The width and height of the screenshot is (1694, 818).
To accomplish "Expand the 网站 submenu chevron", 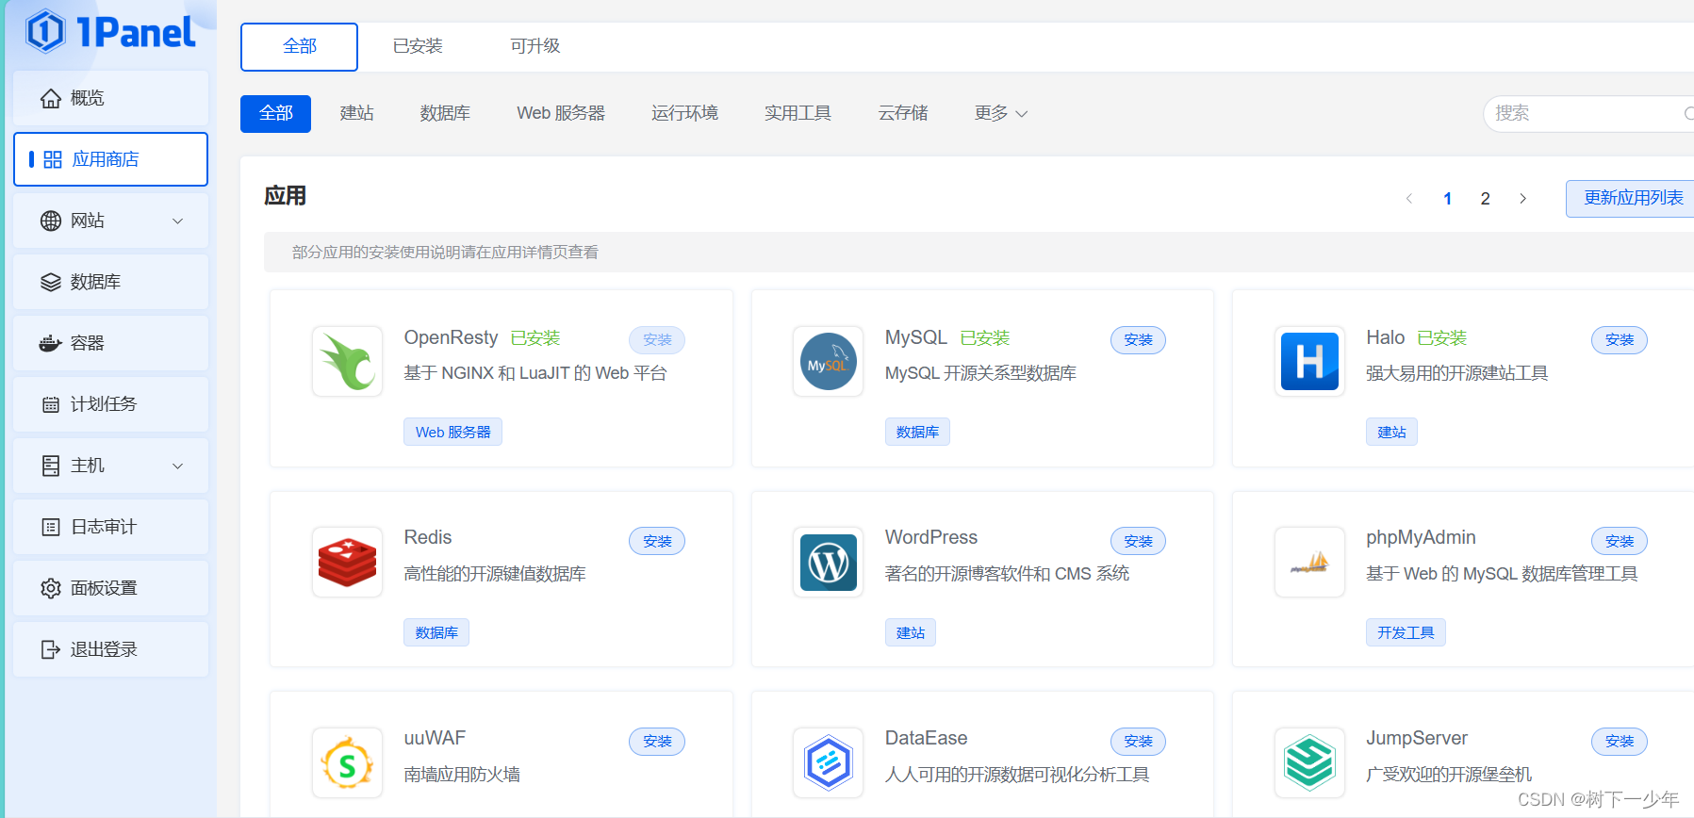I will [x=177, y=221].
